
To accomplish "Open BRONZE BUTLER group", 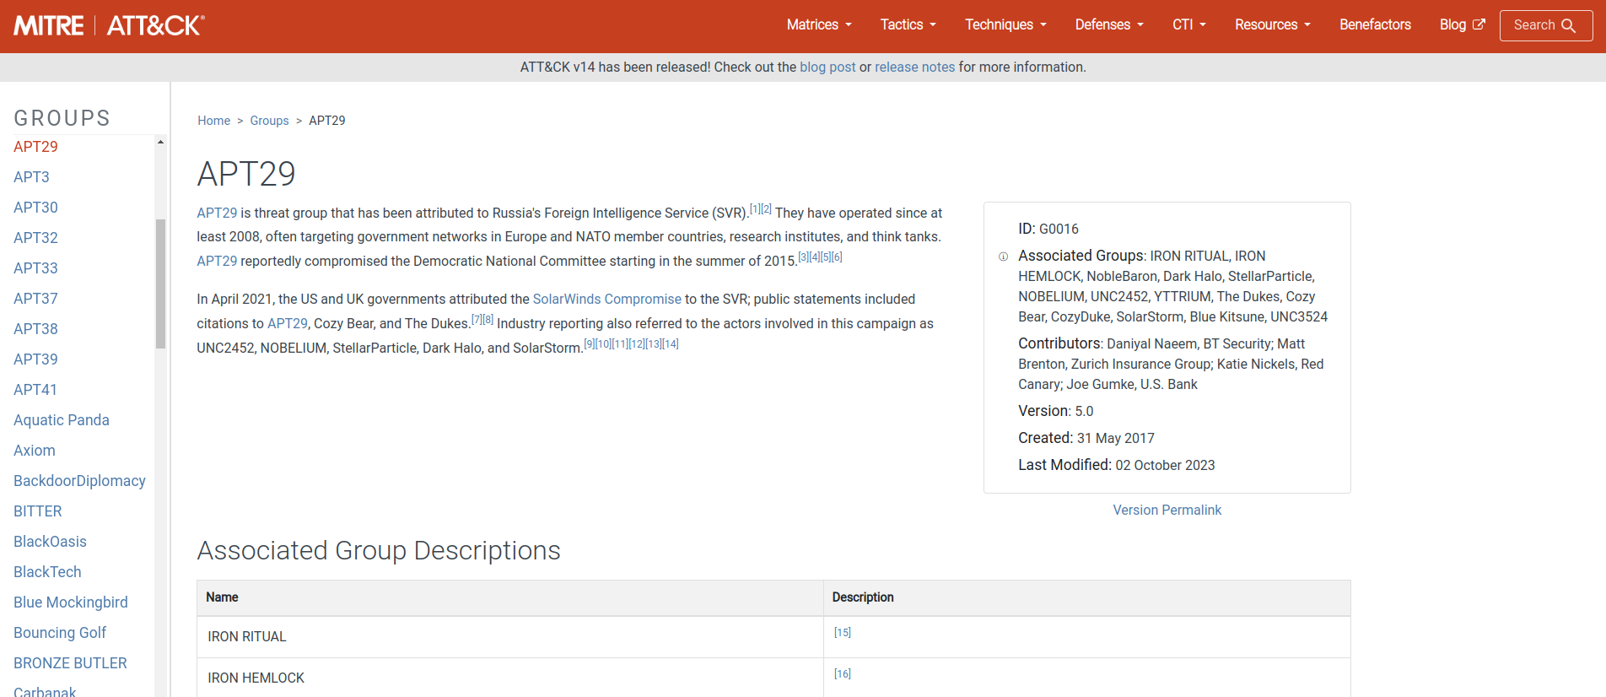I will click(70, 663).
